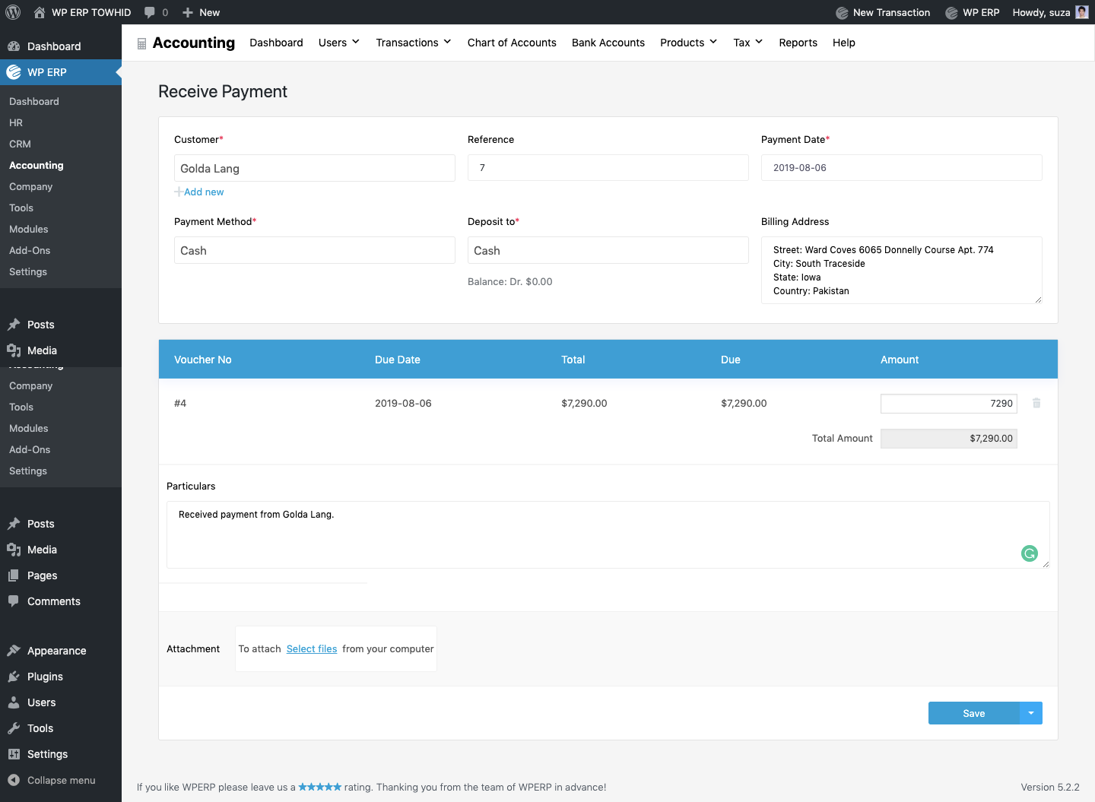
Task: Click Select files to attach a document
Action: [312, 648]
